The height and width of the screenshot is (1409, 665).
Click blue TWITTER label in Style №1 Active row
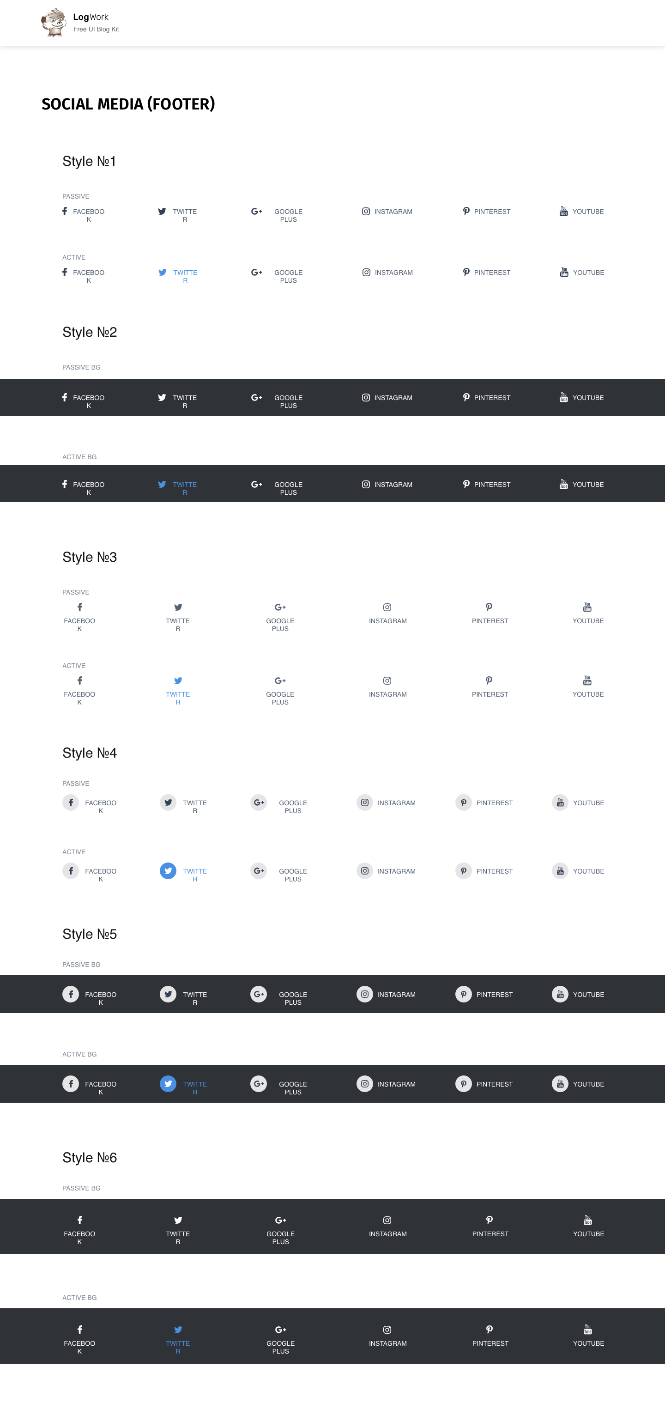[185, 276]
